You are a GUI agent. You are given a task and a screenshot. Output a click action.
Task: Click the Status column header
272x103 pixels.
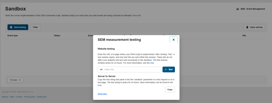(57, 36)
